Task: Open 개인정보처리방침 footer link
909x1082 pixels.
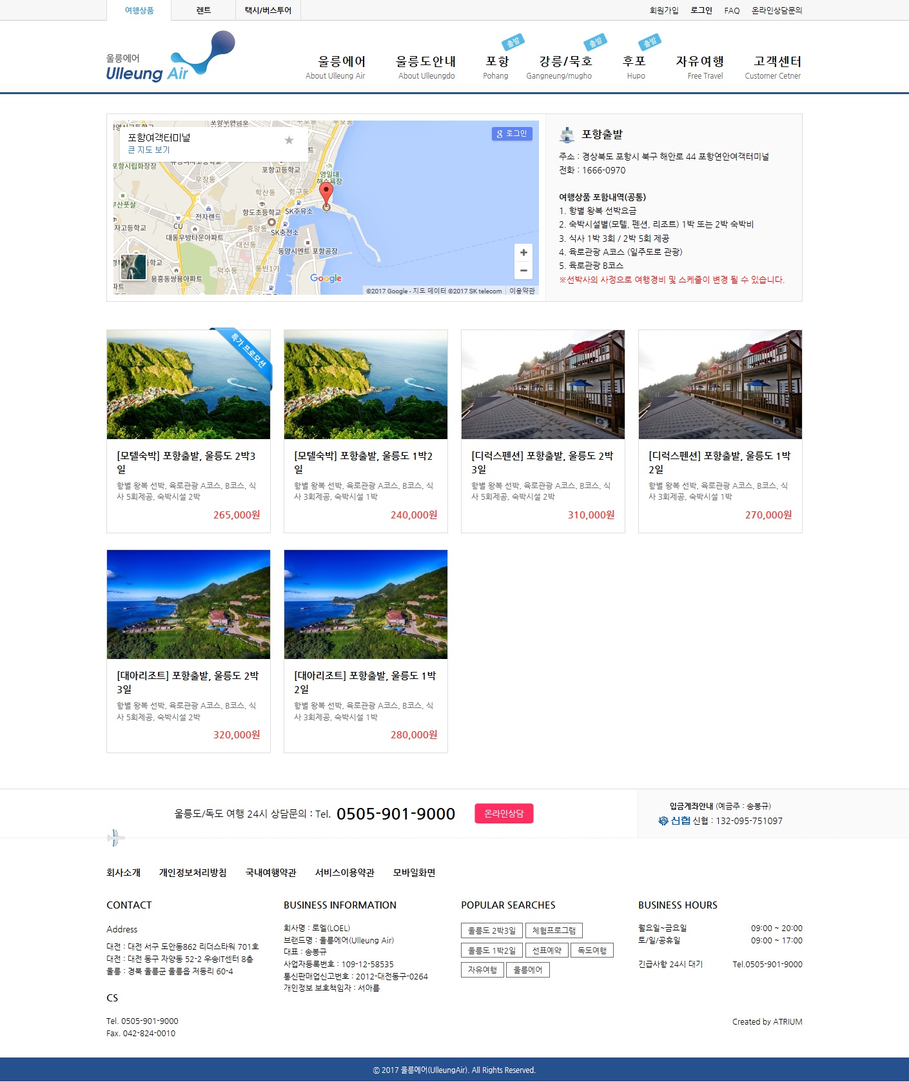Action: 193,872
